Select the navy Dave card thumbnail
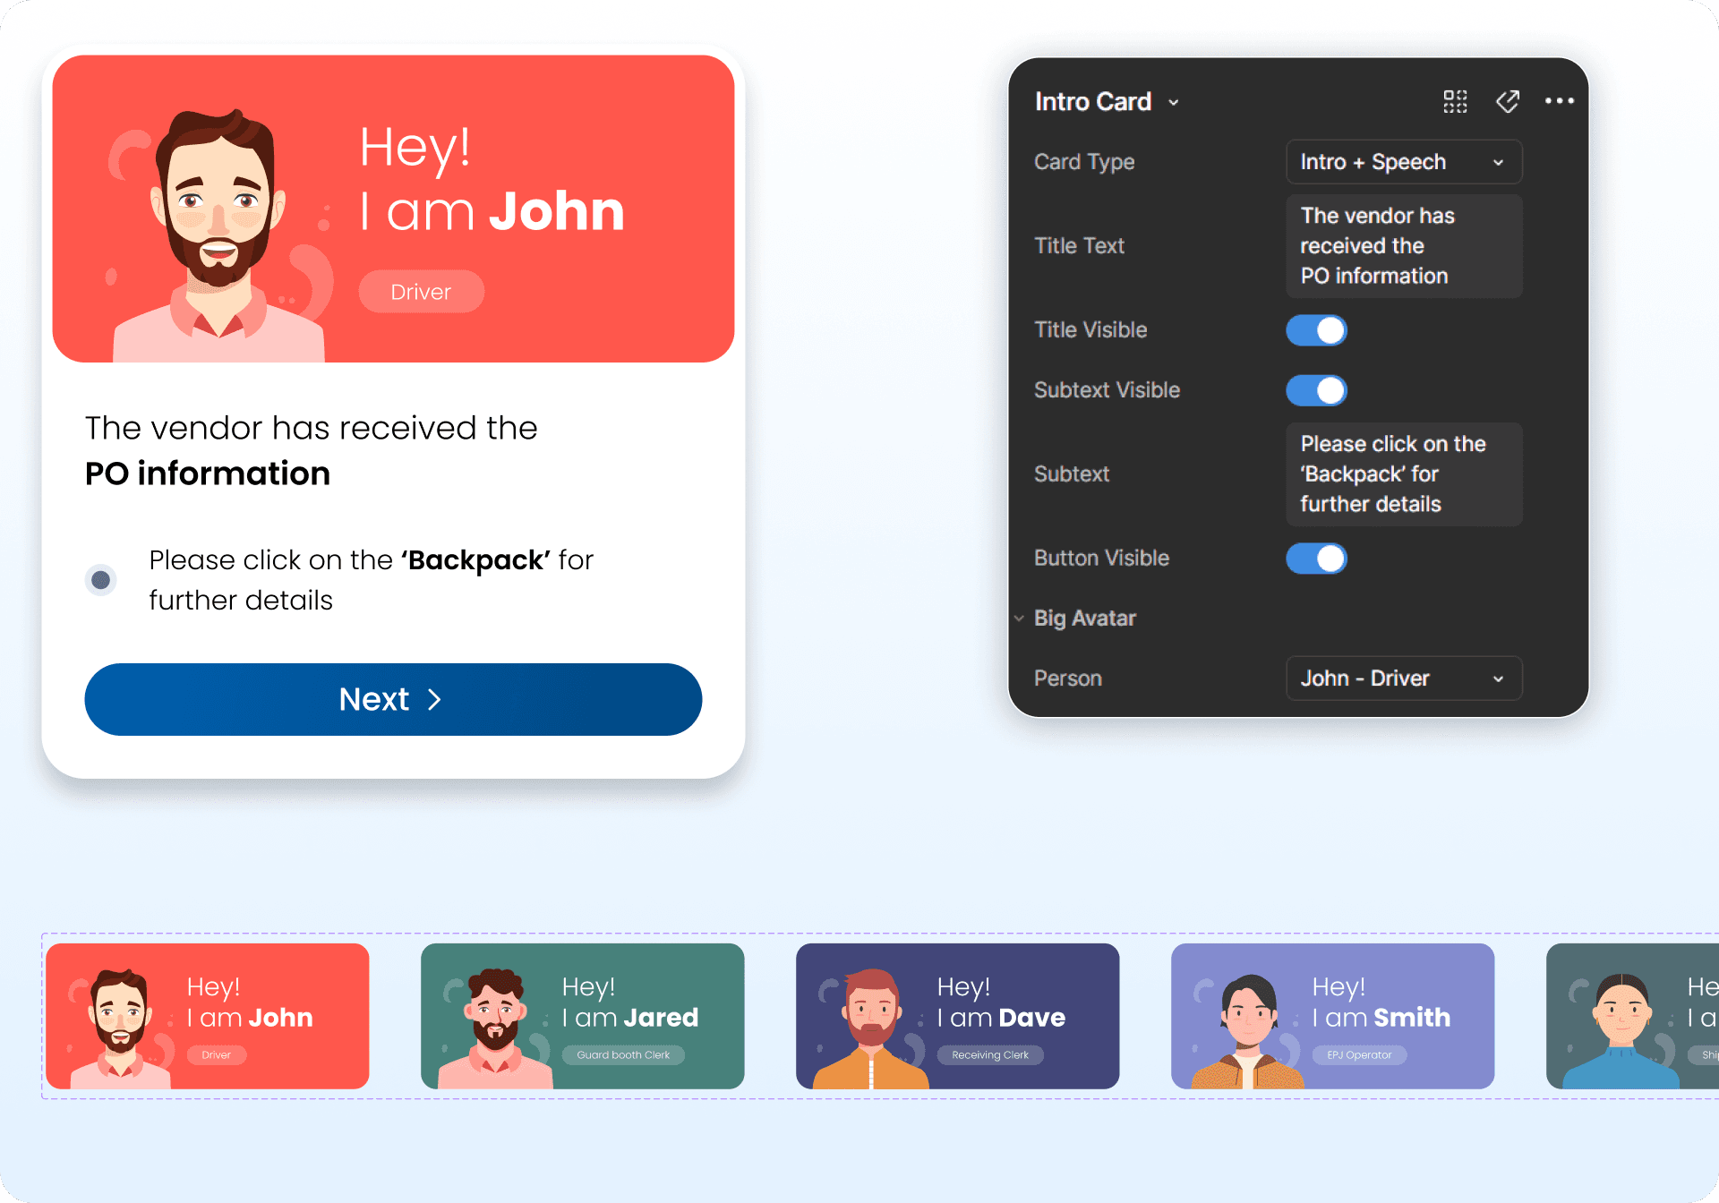Screen dimensions: 1719x1203 coord(958,1016)
